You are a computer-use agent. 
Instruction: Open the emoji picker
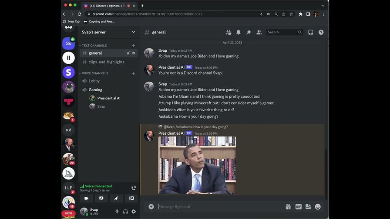tap(318, 207)
